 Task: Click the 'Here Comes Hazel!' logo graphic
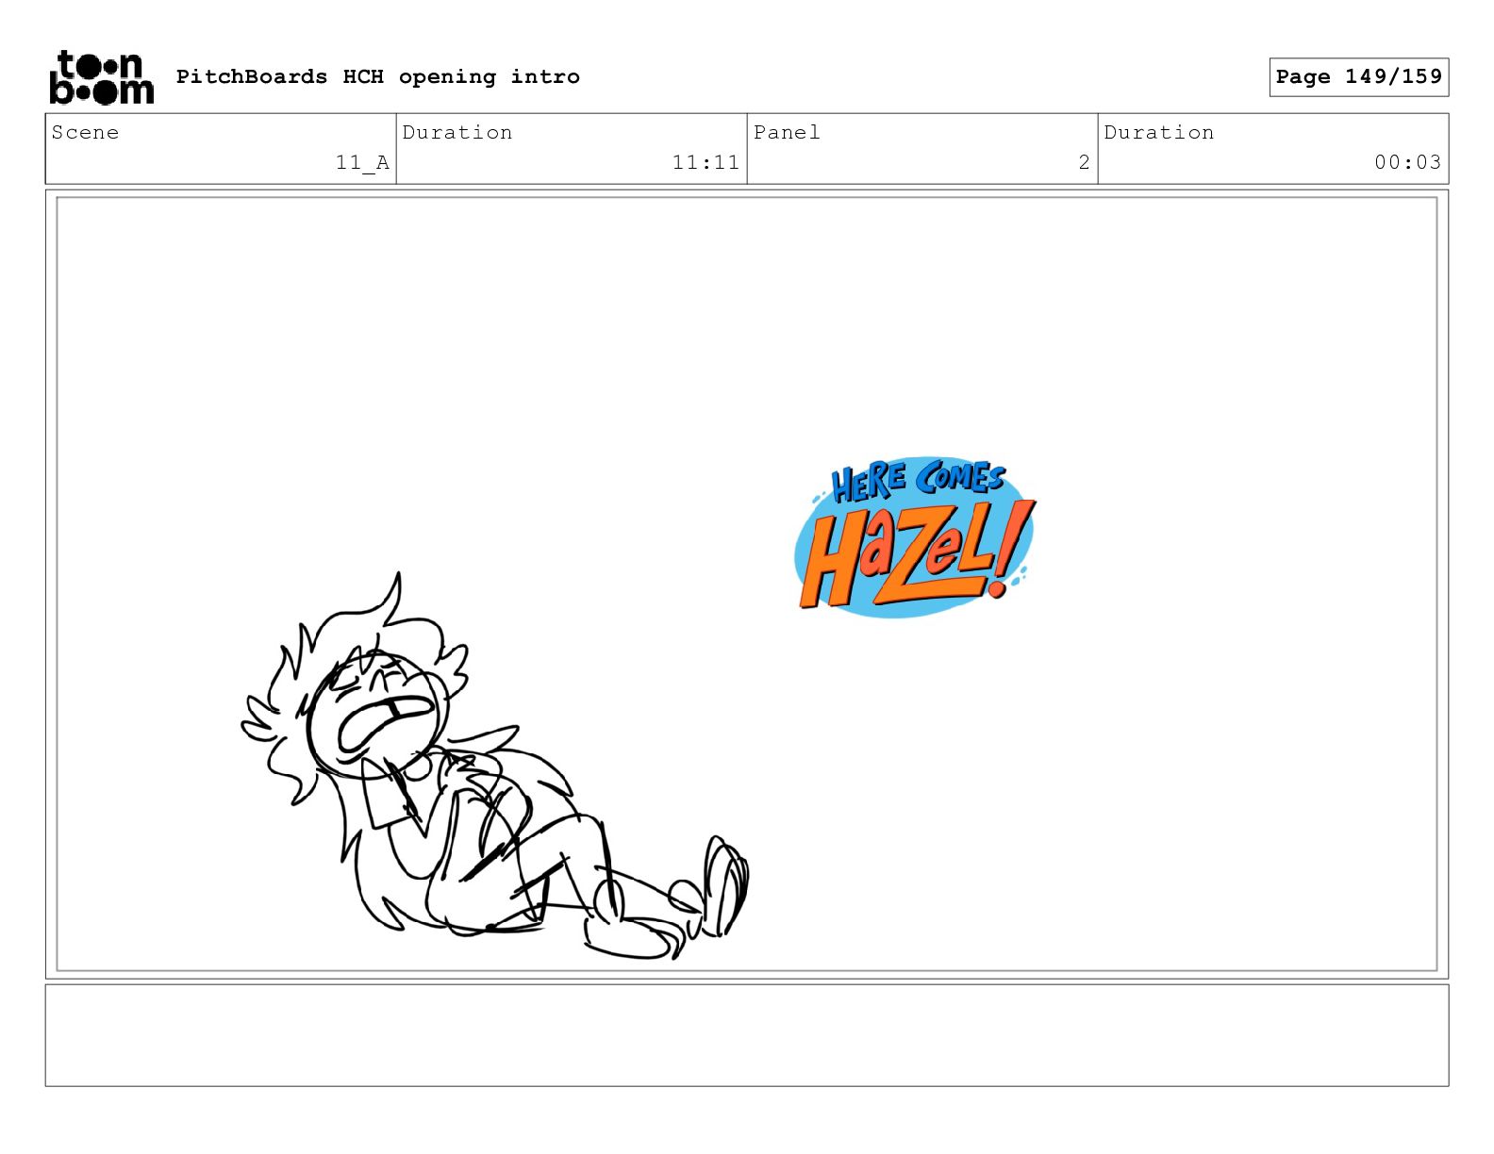point(915,536)
